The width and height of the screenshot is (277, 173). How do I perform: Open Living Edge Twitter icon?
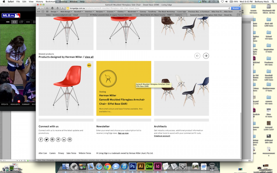47,140
